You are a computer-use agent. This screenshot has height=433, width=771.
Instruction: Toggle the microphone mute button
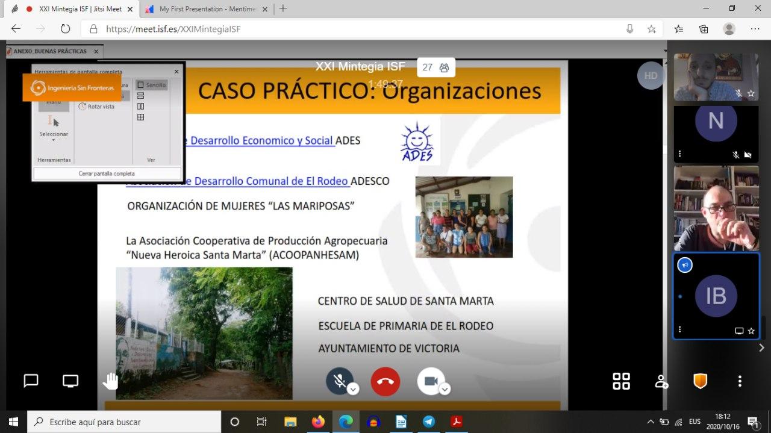tap(340, 381)
